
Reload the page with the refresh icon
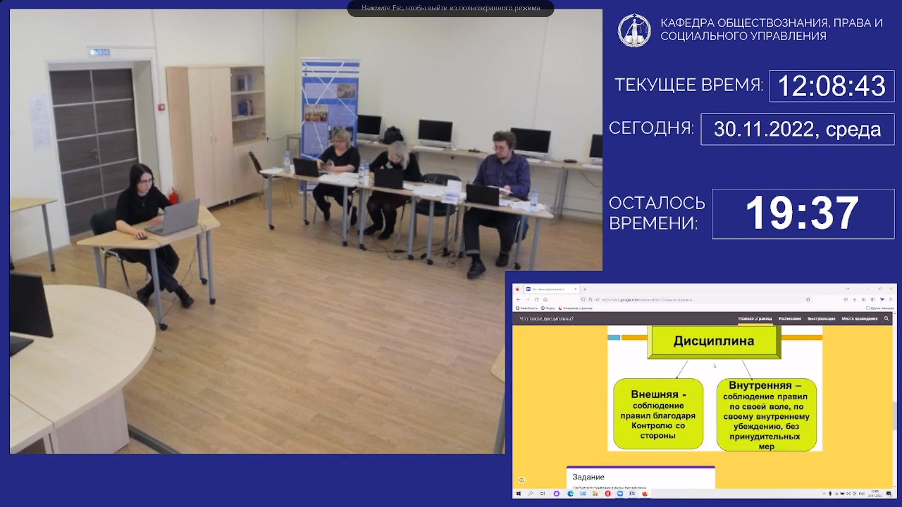tap(537, 300)
